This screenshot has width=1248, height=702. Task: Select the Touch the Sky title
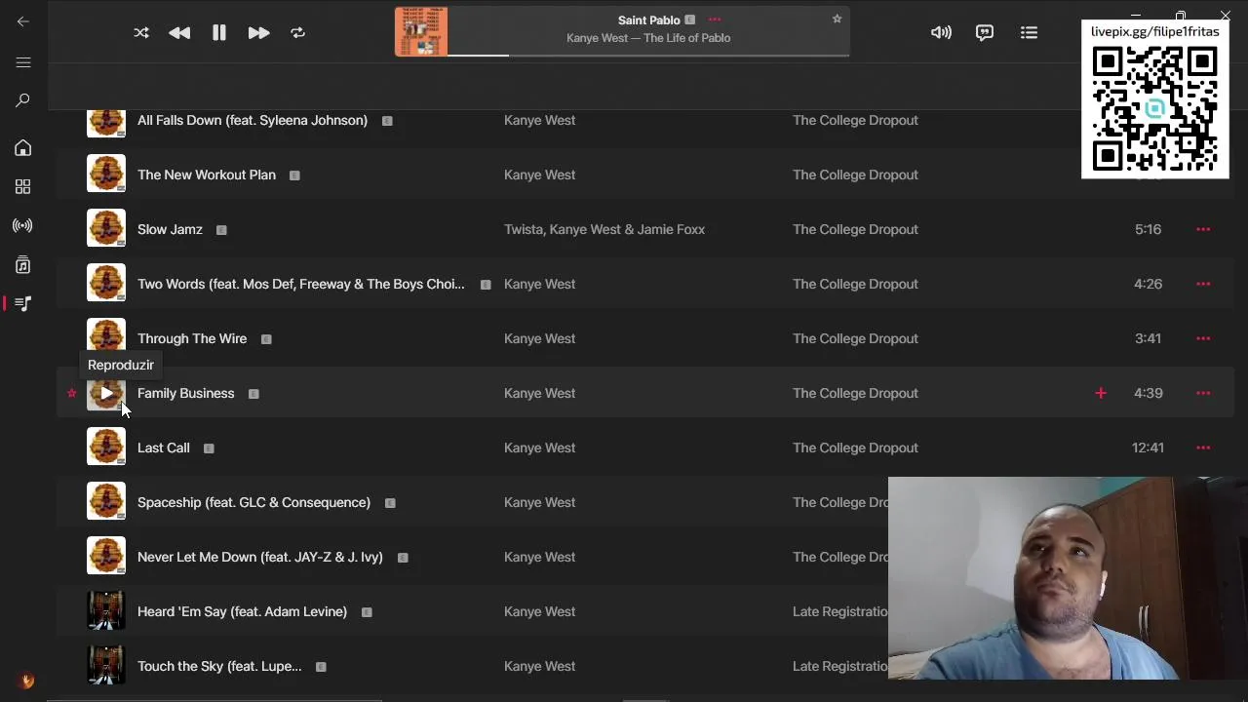coord(219,666)
